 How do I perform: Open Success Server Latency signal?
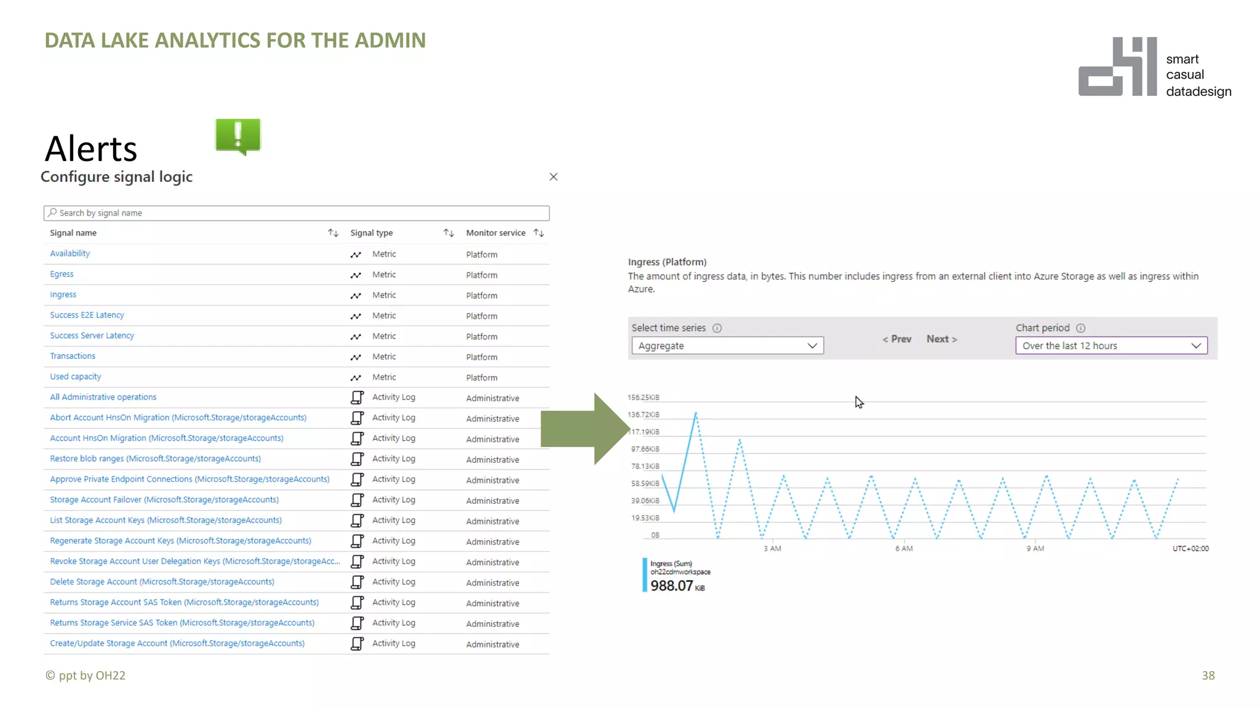click(92, 336)
